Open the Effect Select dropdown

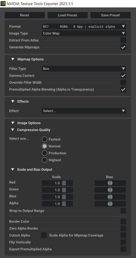[84, 111]
